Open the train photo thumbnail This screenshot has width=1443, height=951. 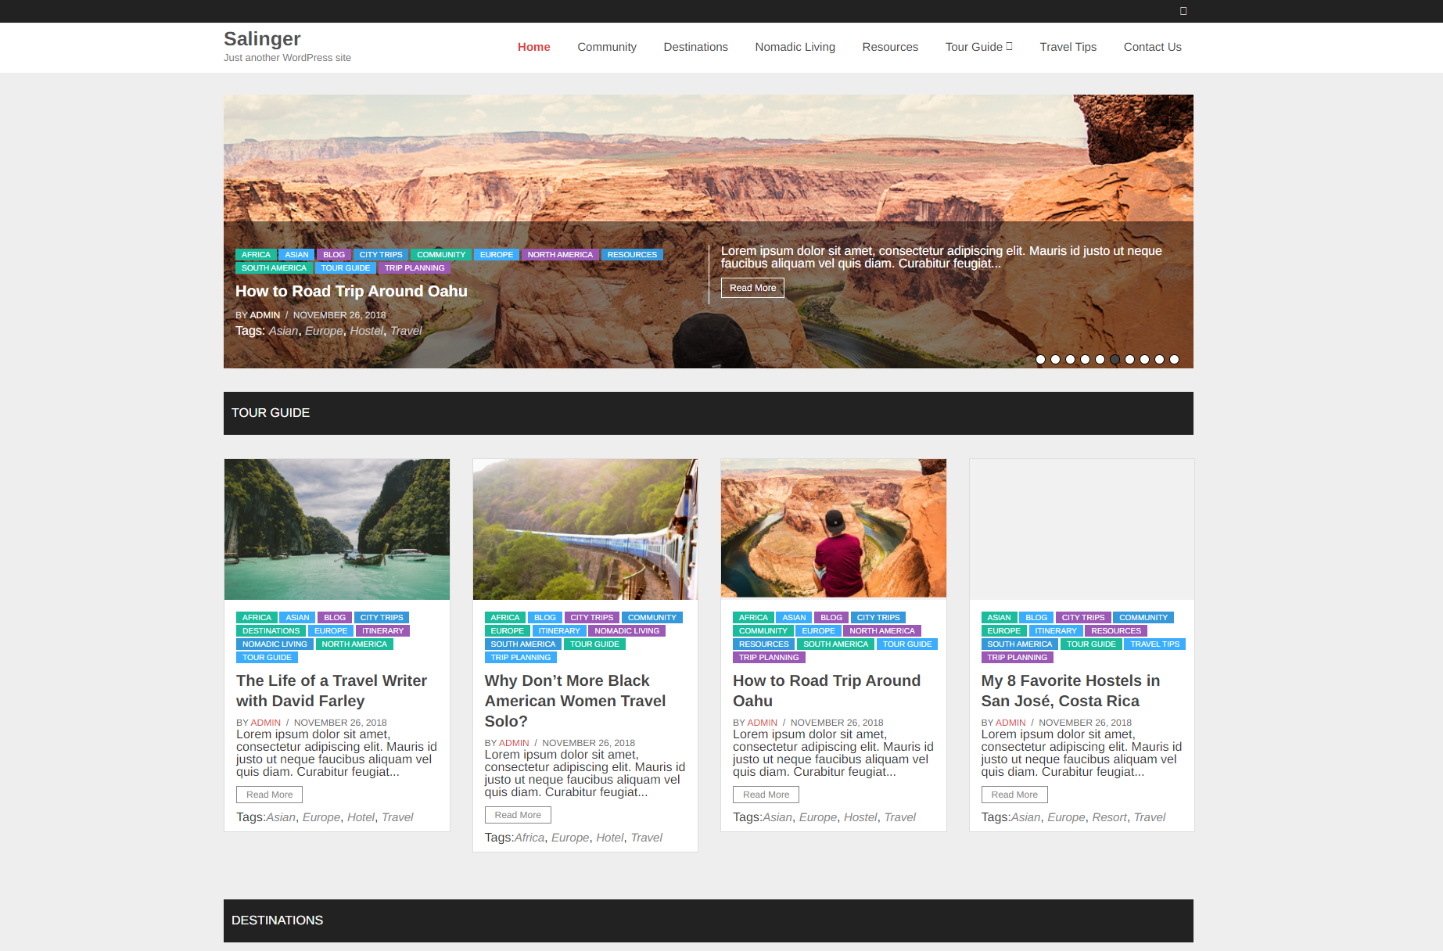click(585, 529)
